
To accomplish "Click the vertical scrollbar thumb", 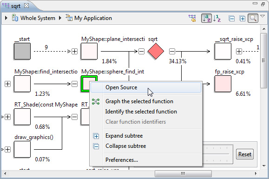I will point(263,60).
